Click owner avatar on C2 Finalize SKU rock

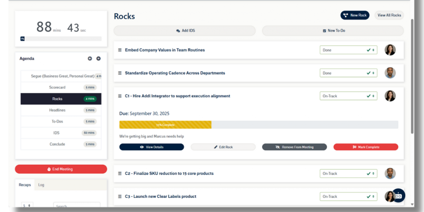click(390, 173)
